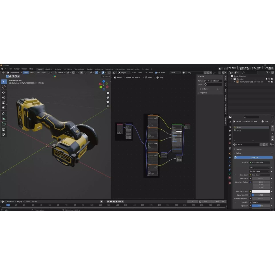
Task: Click the Playback button in timeline
Action: 11,202
